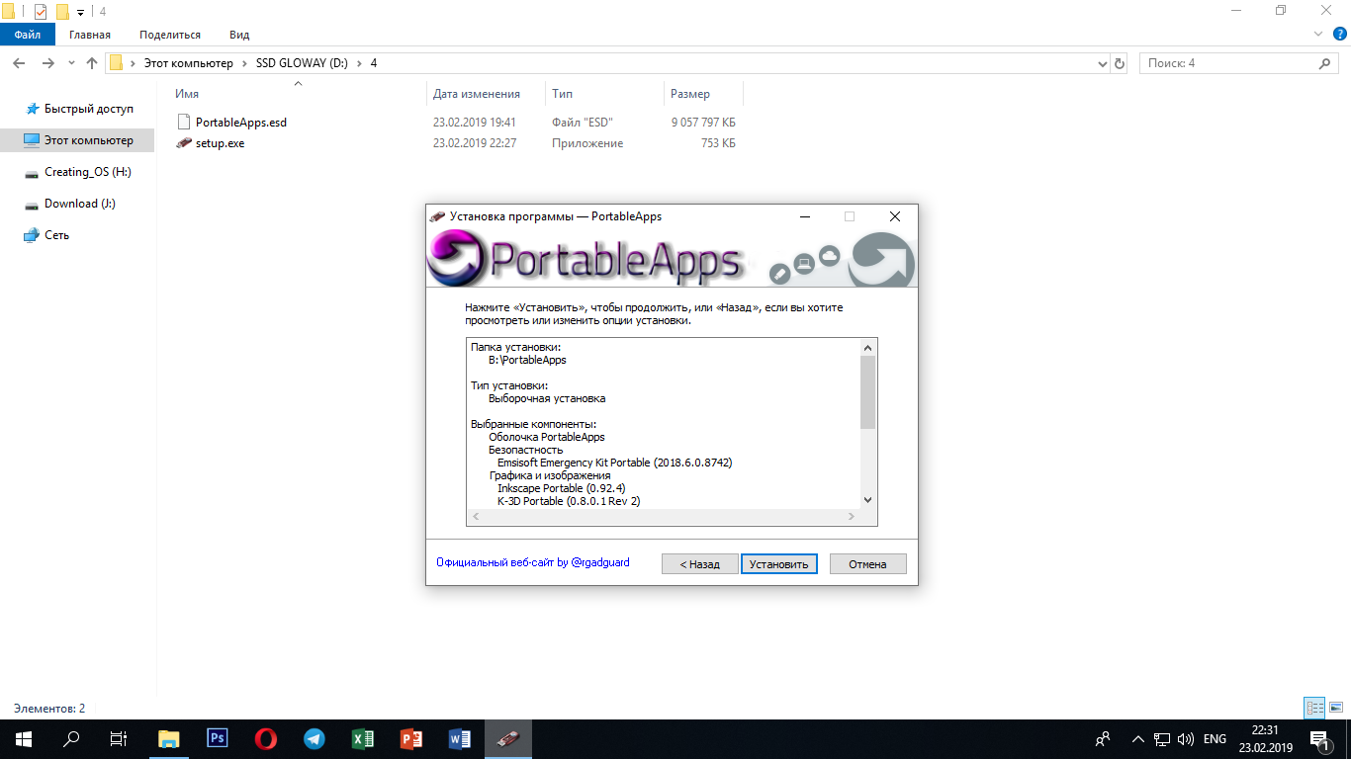Image resolution: width=1351 pixels, height=759 pixels.
Task: Expand the address bar history dropdown
Action: [1103, 63]
